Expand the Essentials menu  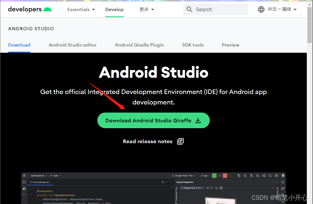click(81, 9)
